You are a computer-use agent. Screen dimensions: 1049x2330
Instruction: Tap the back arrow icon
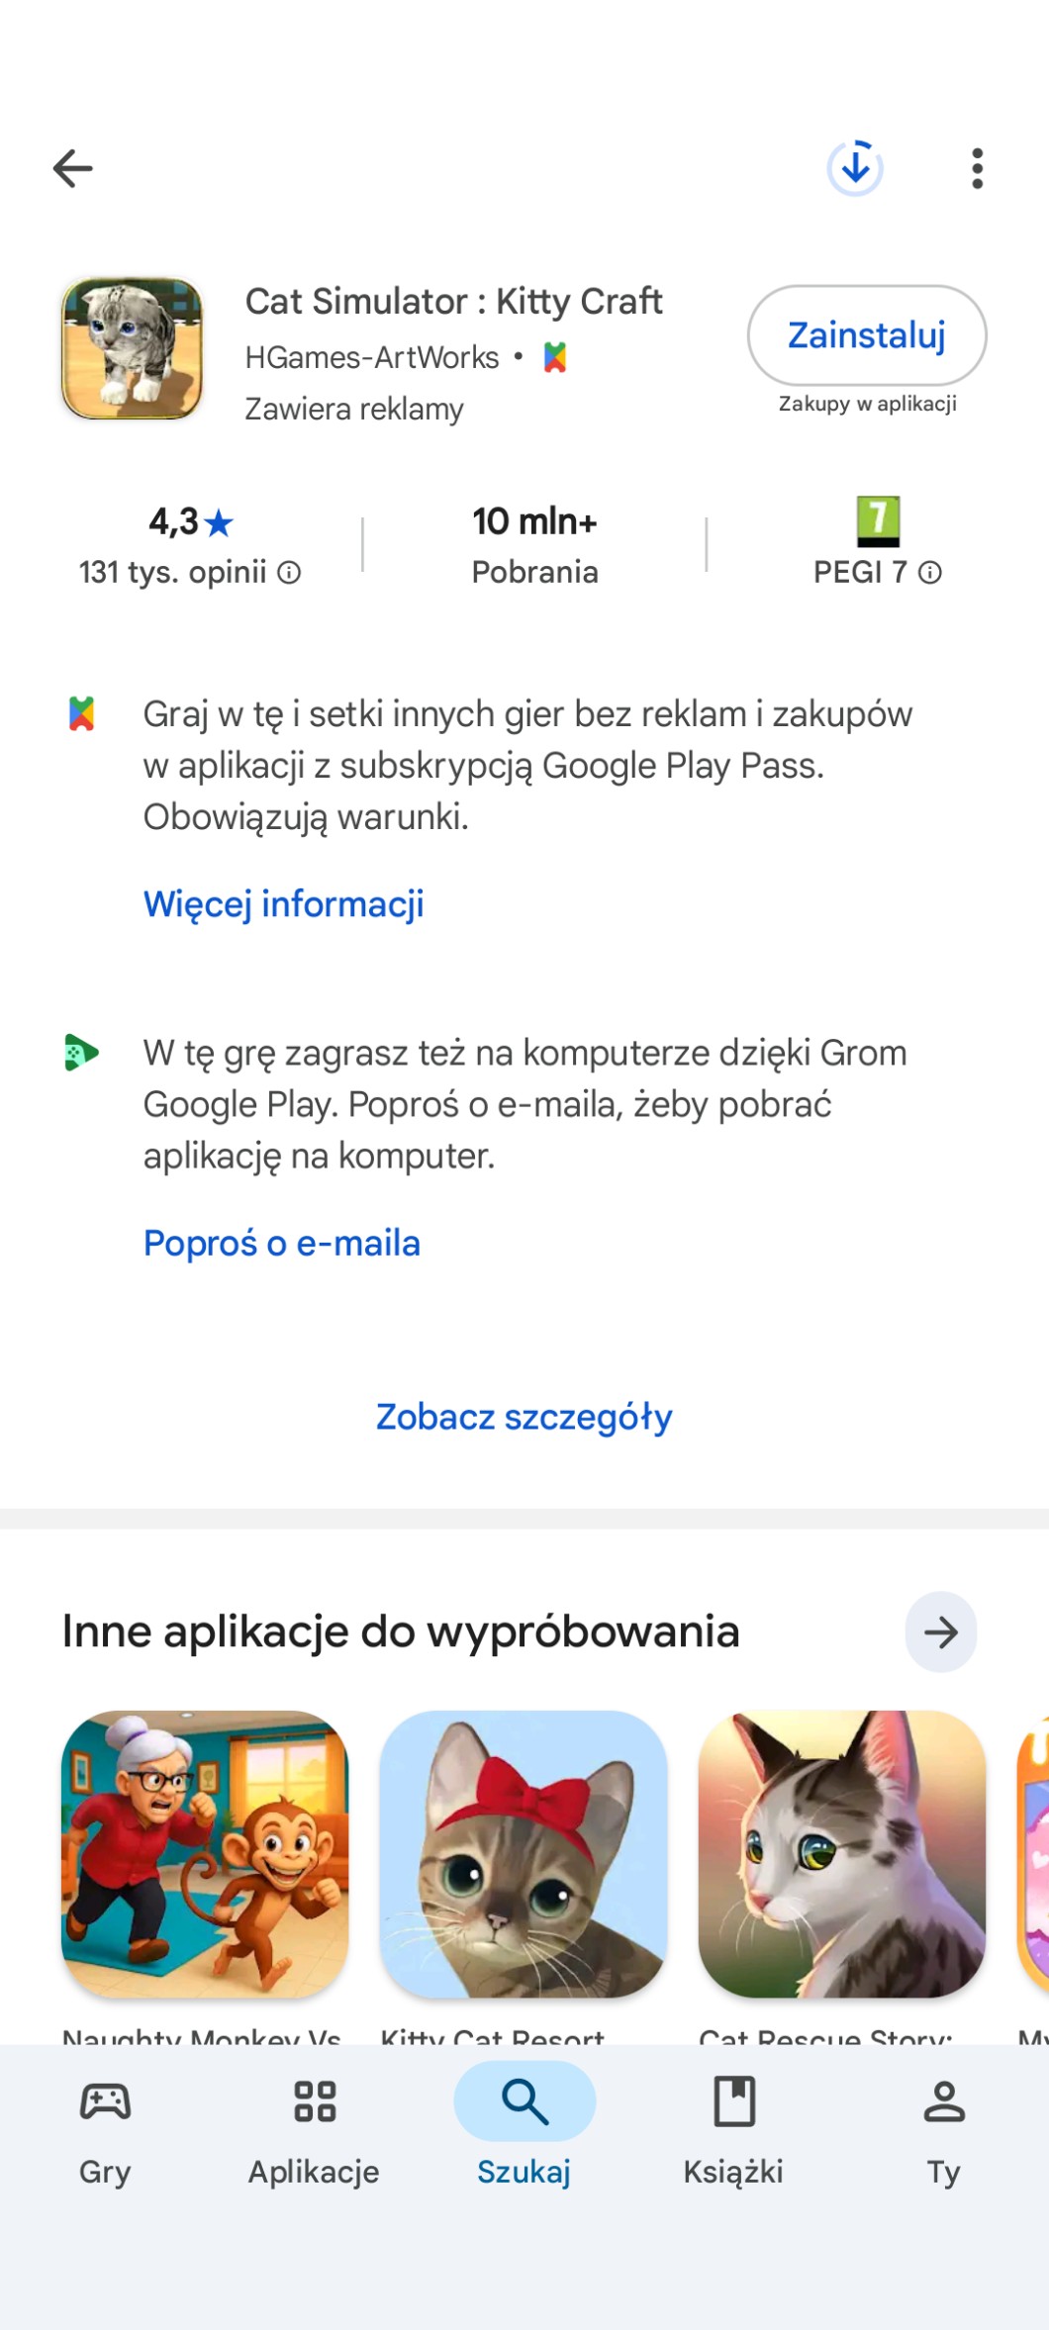point(72,168)
